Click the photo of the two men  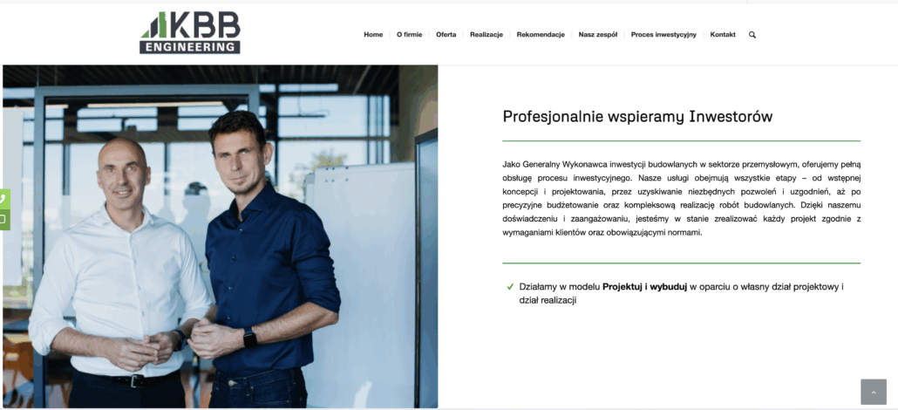pos(220,236)
